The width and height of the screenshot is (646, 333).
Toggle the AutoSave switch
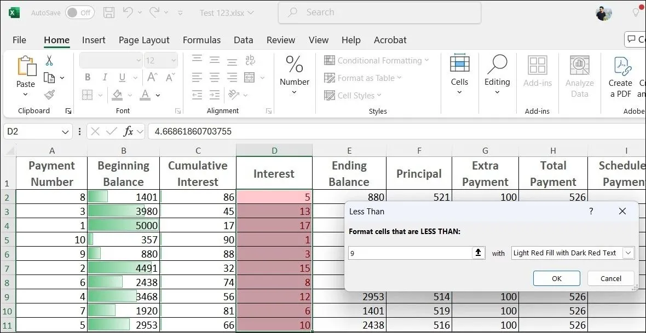pos(79,13)
